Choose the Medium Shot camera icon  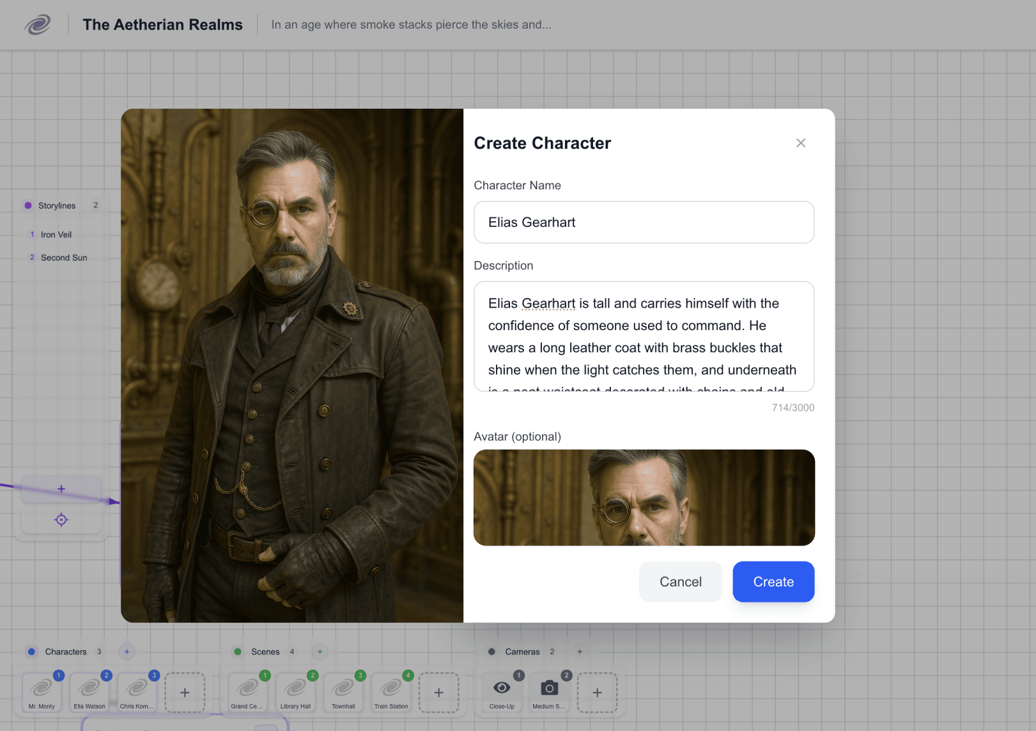point(549,688)
